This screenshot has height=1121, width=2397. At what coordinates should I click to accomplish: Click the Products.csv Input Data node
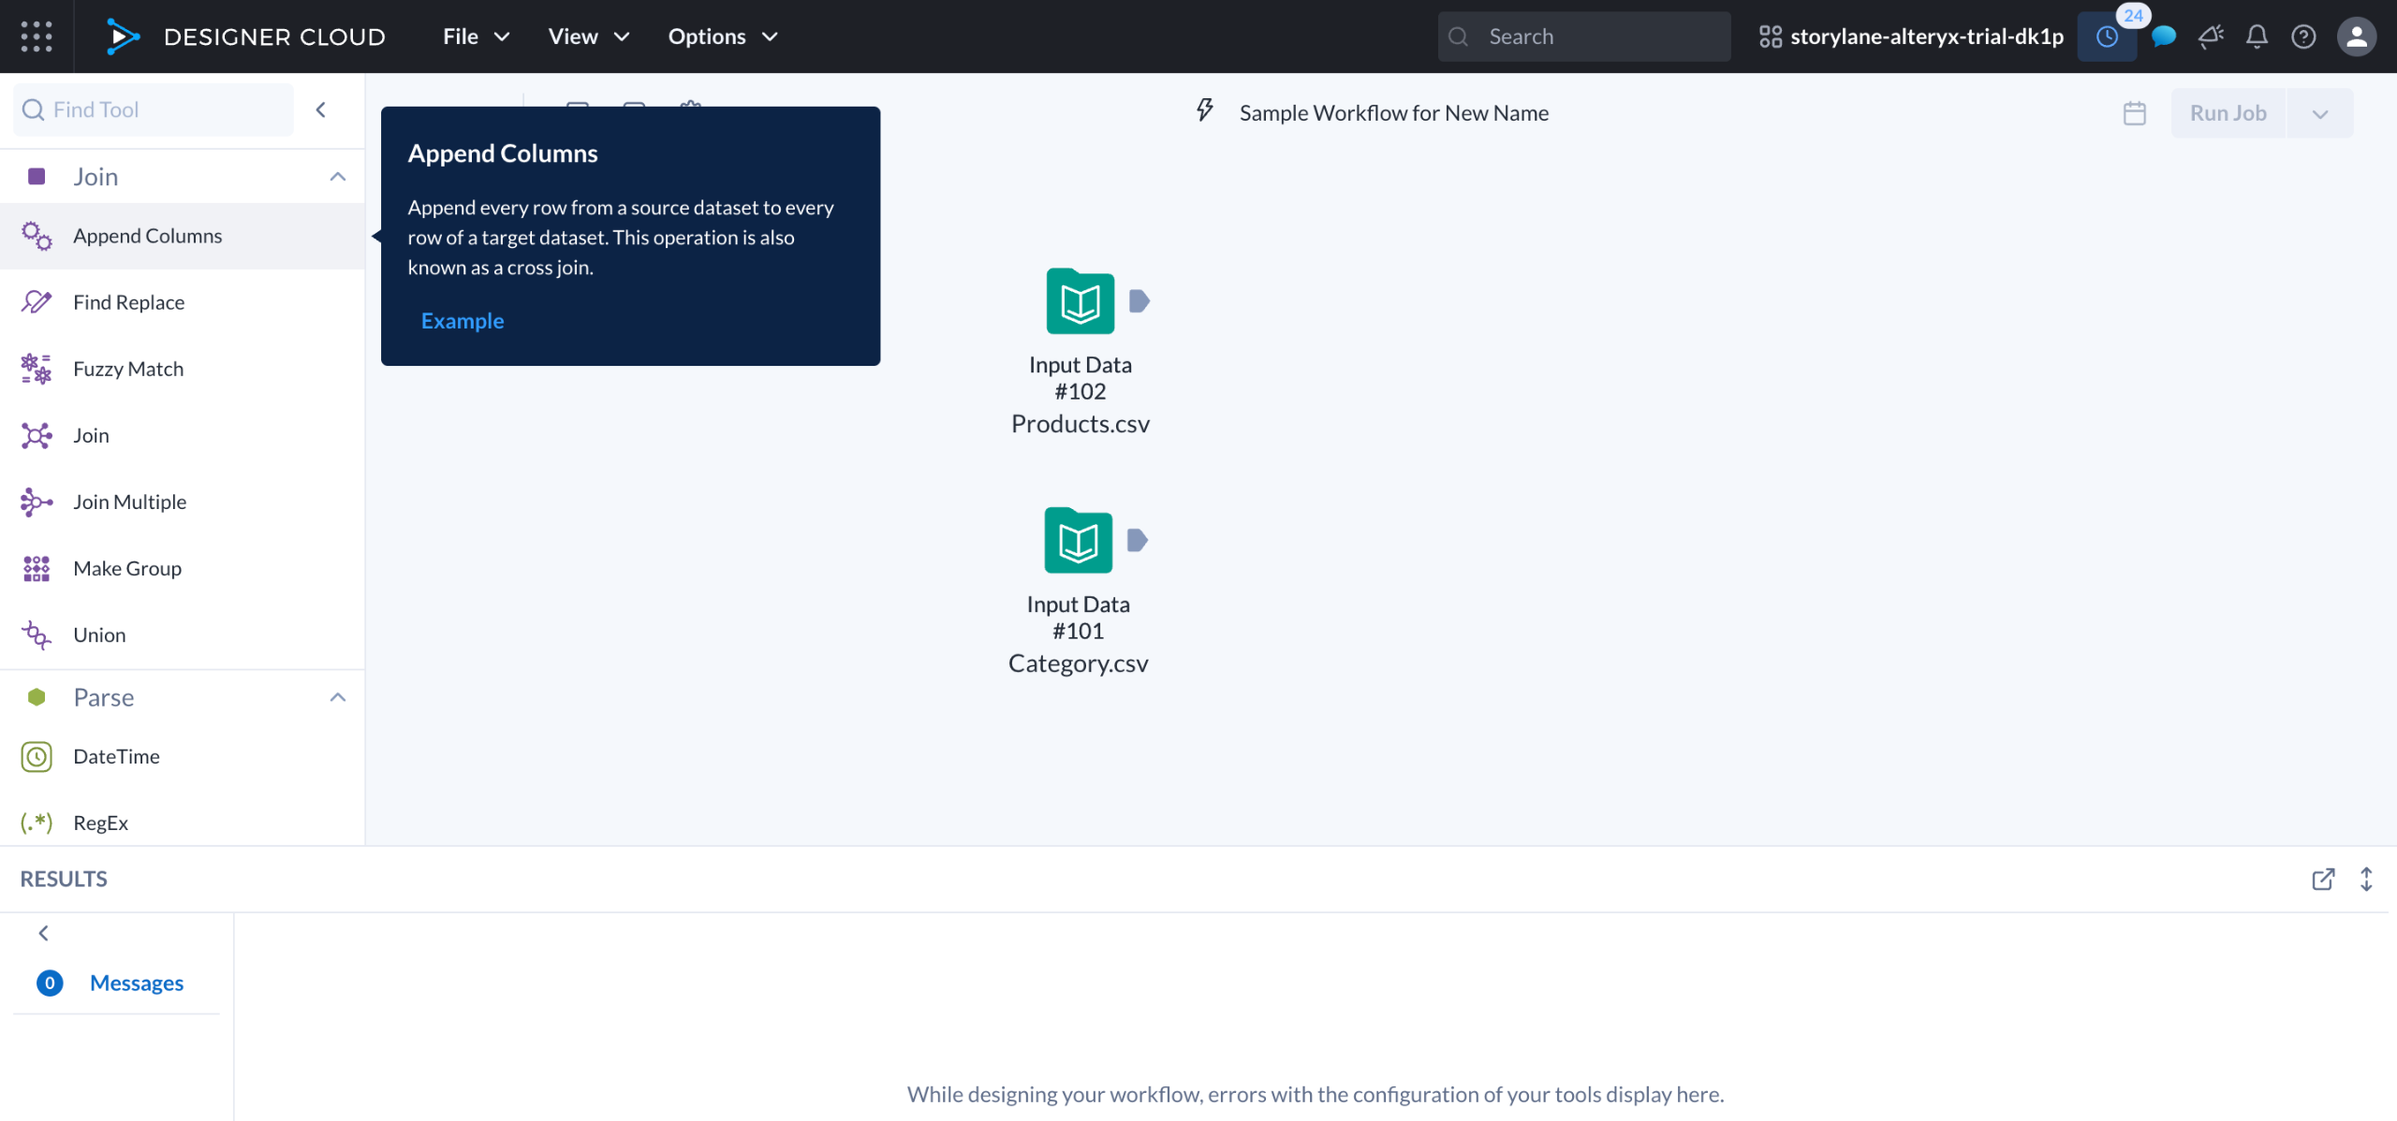coord(1080,302)
